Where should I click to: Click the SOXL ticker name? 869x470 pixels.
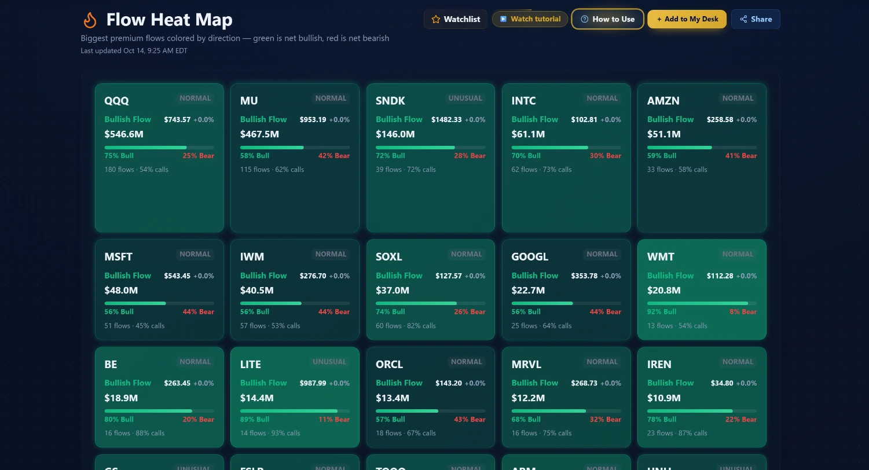pyautogui.click(x=389, y=257)
